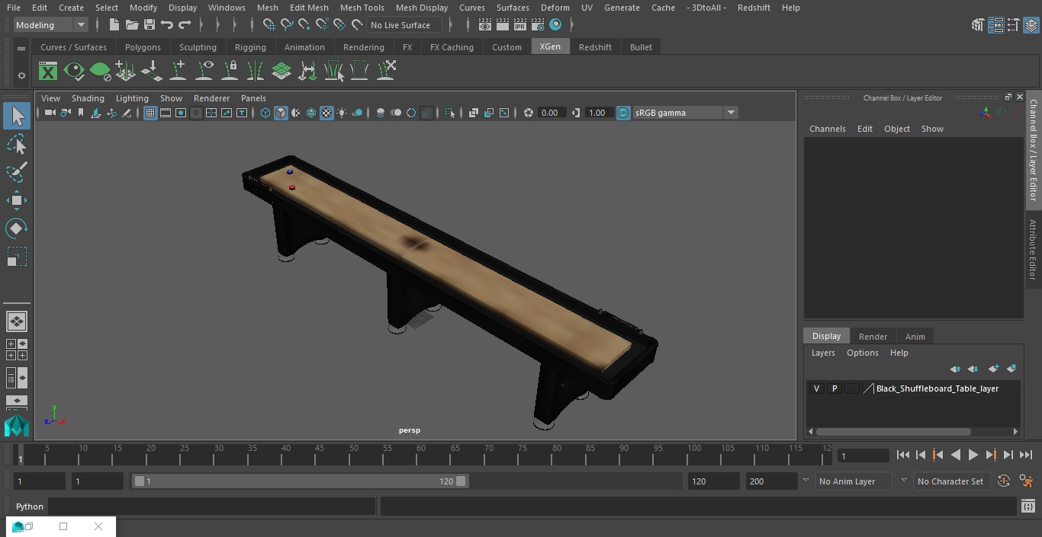The width and height of the screenshot is (1042, 537).
Task: Pick the Paint selection tool
Action: [16, 172]
